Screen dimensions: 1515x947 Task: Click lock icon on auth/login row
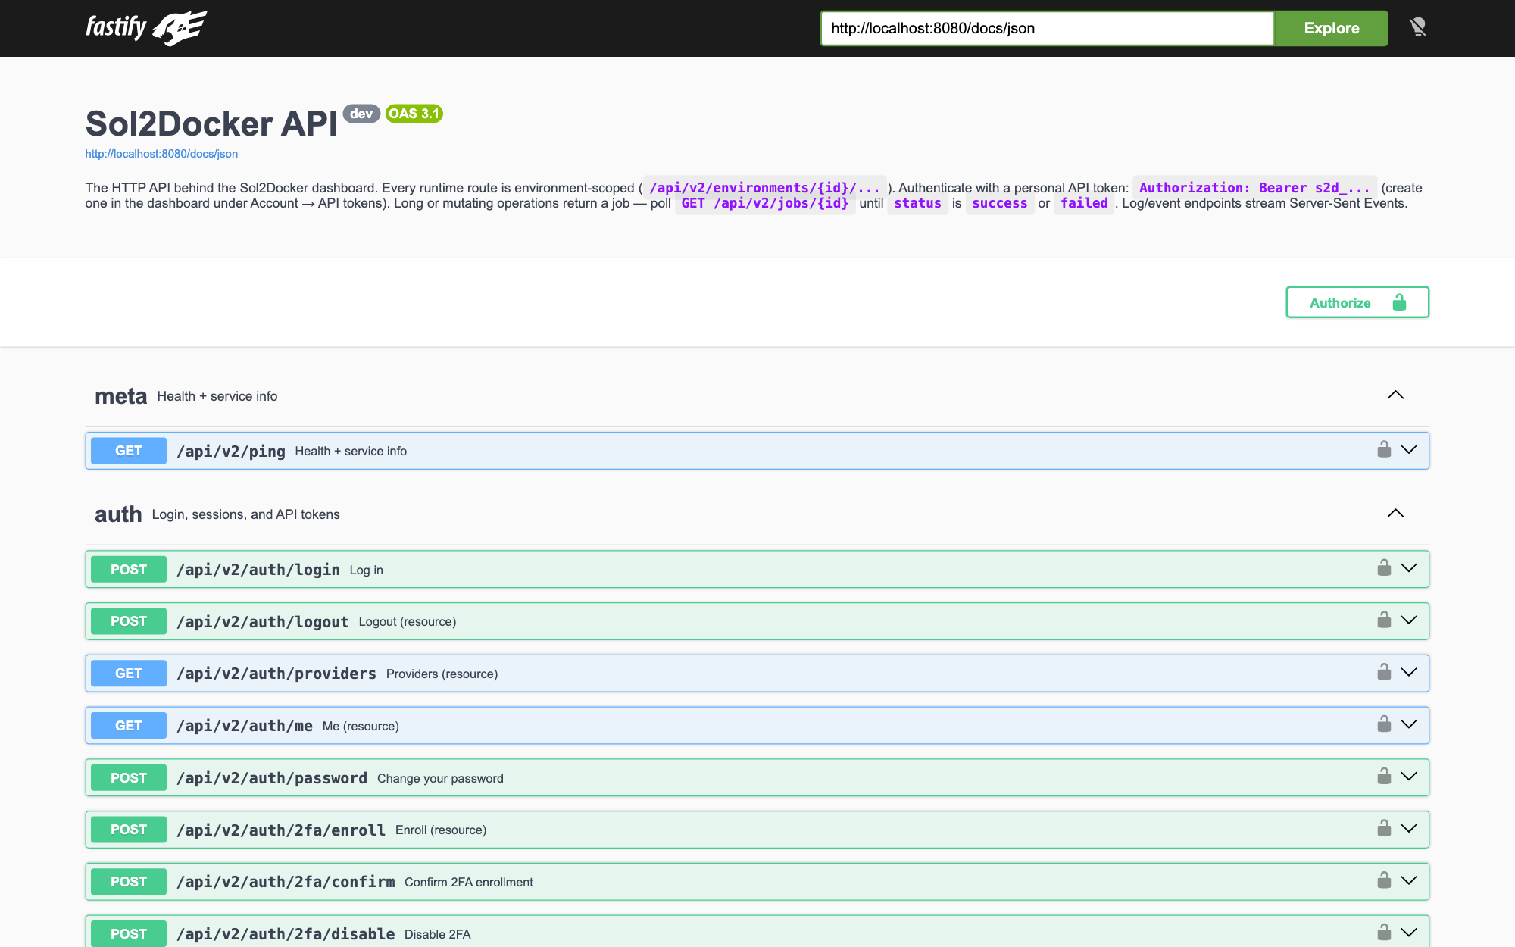click(1384, 567)
